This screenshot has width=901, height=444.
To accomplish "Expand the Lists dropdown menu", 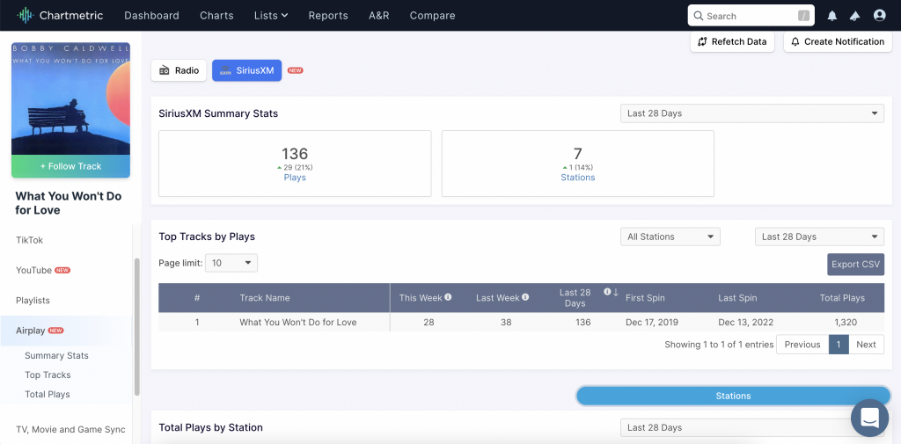I will [271, 16].
